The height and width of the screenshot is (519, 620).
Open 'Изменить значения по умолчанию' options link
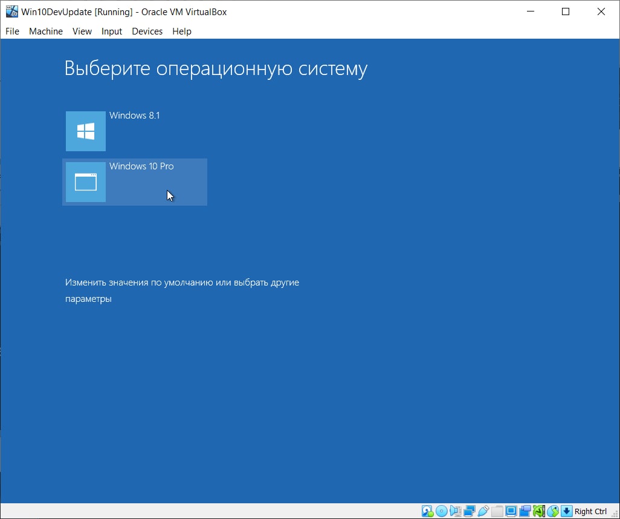point(182,290)
